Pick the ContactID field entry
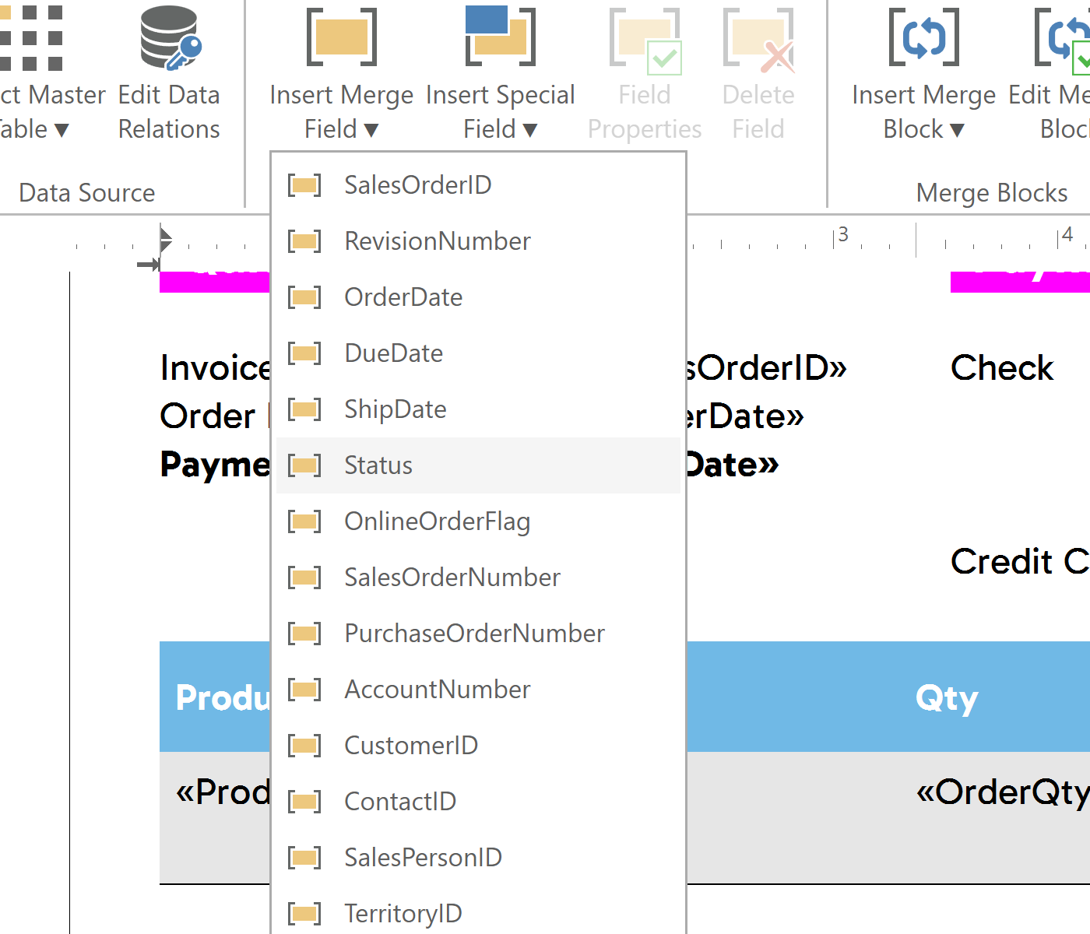 478,802
